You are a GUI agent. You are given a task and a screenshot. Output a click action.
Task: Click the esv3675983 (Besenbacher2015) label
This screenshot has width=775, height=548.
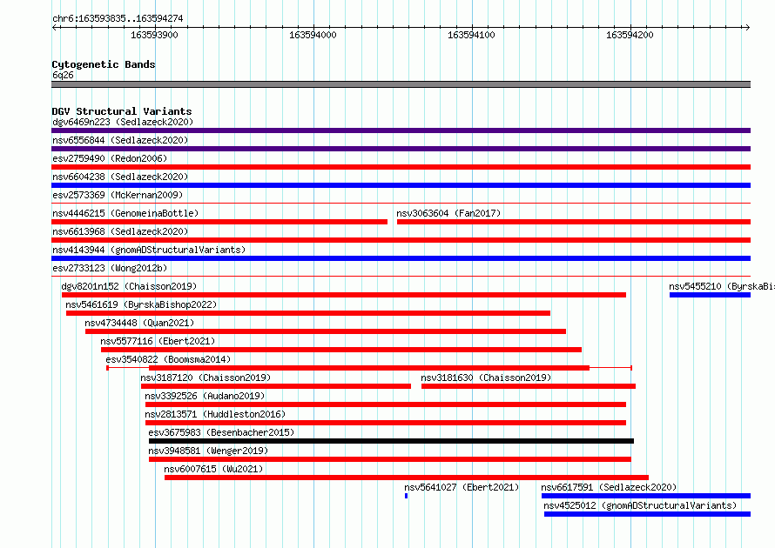[x=221, y=432]
